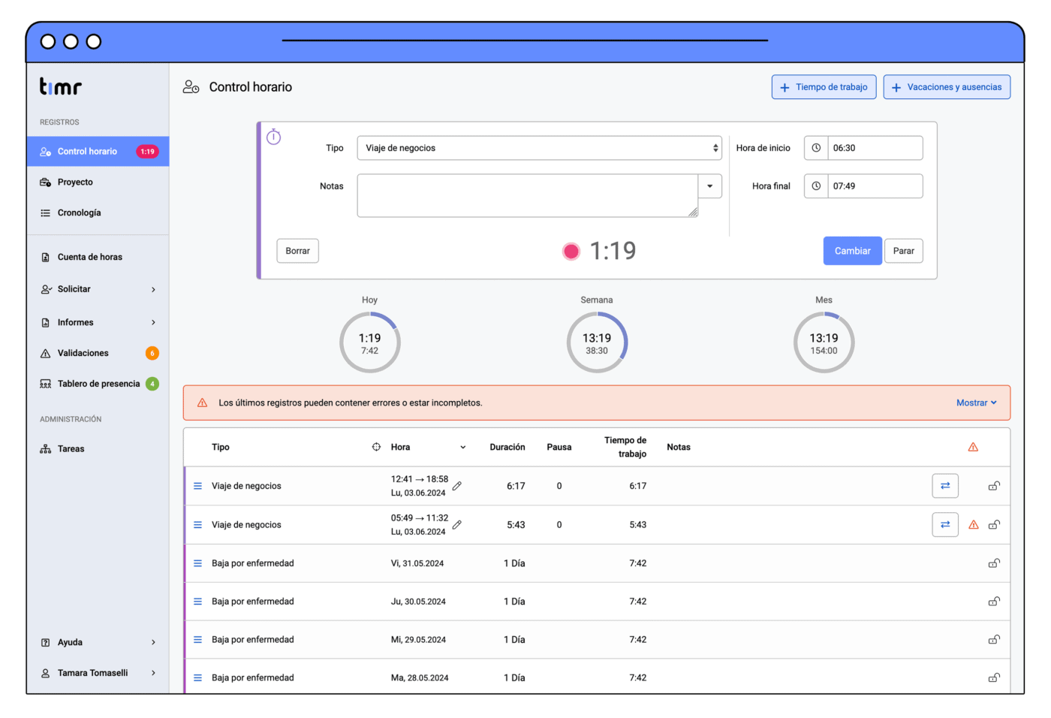Click the clock icon beside Hora de inicio
This screenshot has height=718, width=1051.
click(816, 148)
